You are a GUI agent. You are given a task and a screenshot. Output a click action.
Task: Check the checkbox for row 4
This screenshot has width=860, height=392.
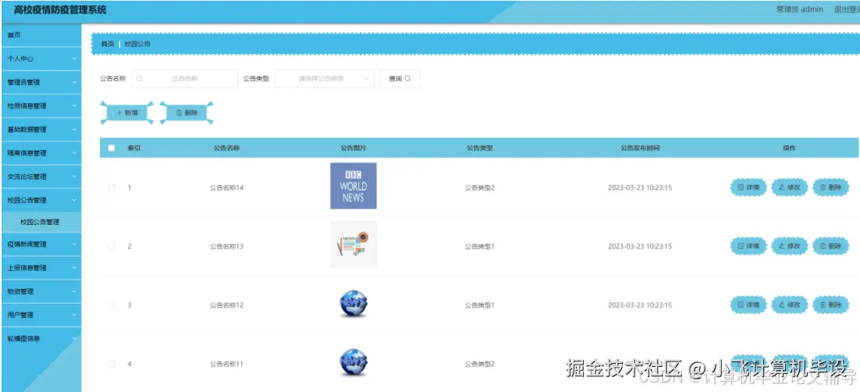click(112, 363)
